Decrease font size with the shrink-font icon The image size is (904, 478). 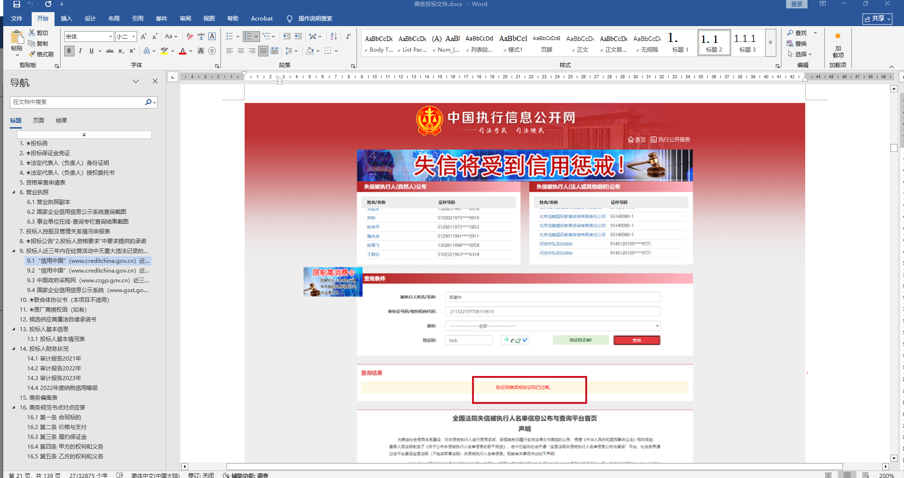coord(155,36)
